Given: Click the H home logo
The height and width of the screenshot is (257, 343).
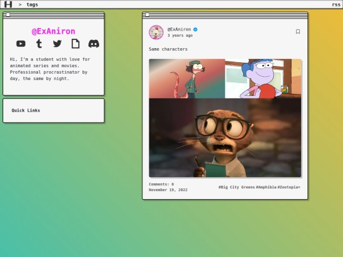Looking at the screenshot, I should pos(8,4).
